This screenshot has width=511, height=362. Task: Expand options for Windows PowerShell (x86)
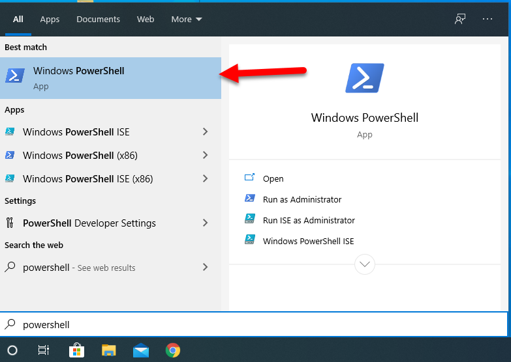pos(205,155)
